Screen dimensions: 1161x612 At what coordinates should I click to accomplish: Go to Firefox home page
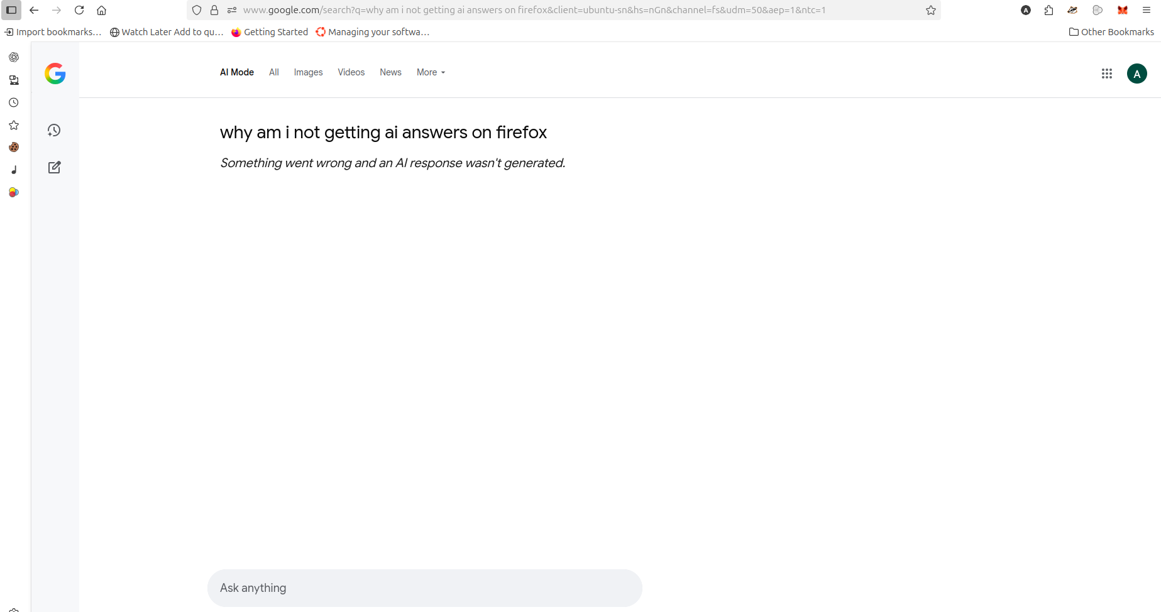pyautogui.click(x=102, y=10)
